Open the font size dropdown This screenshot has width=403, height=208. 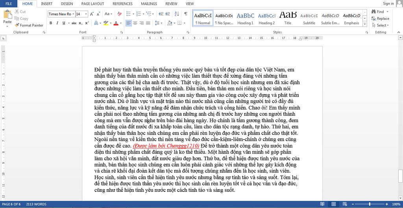click(86, 14)
